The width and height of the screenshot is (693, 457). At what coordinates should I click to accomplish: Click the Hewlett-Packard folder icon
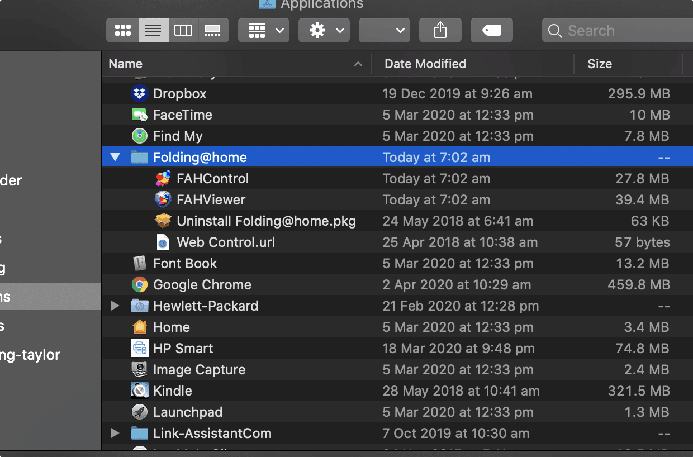pos(139,306)
